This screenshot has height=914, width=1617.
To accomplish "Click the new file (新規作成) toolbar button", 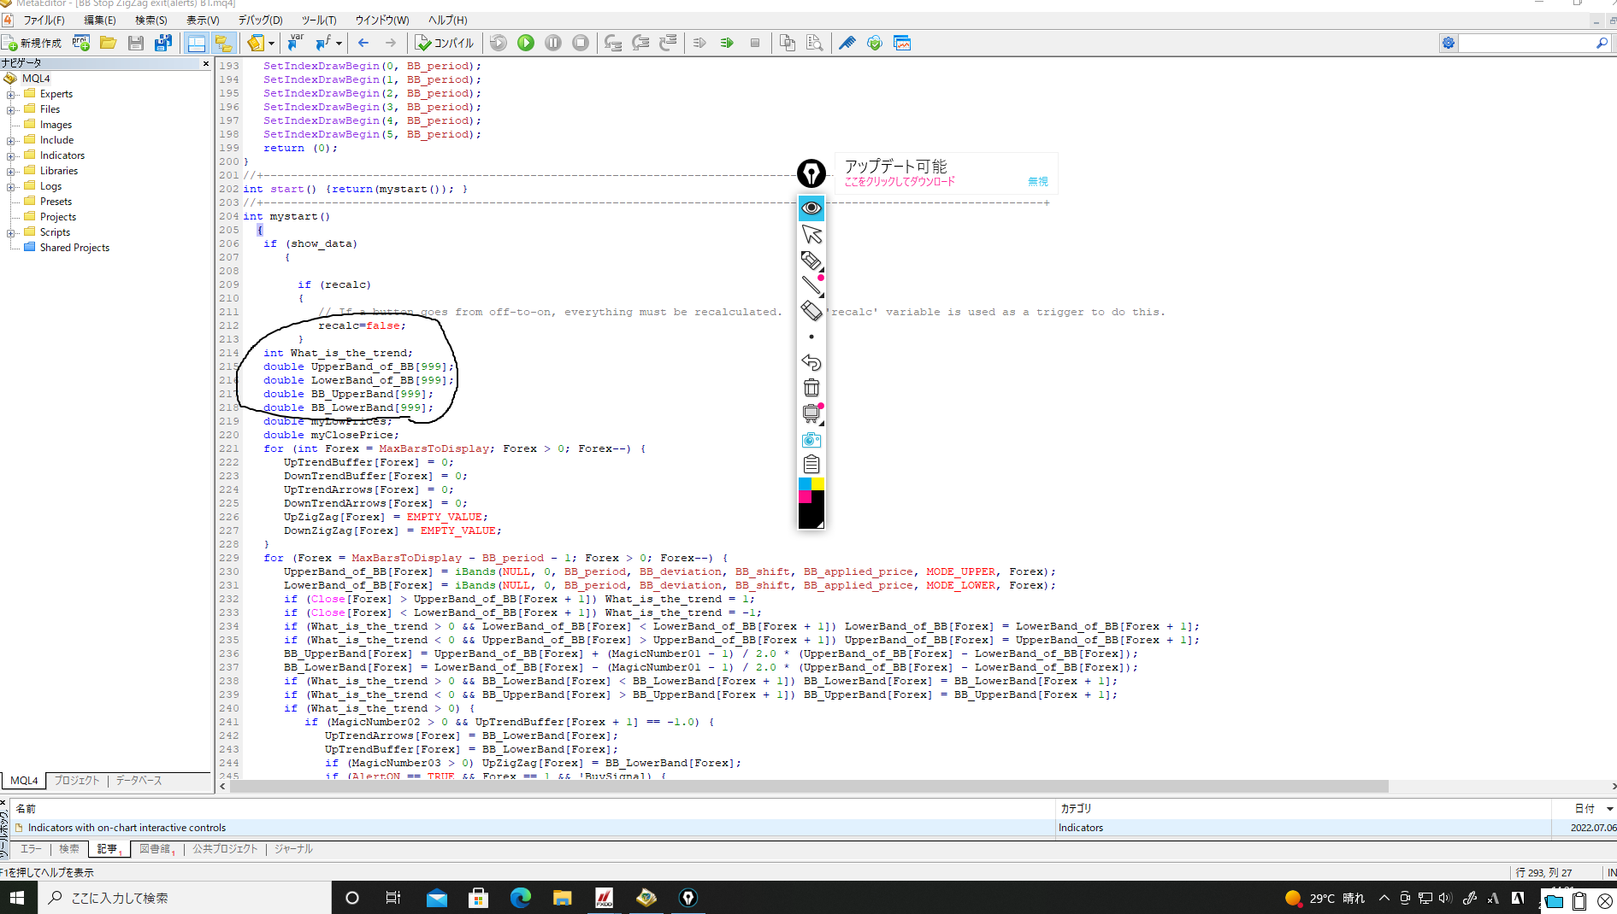I will (32, 43).
